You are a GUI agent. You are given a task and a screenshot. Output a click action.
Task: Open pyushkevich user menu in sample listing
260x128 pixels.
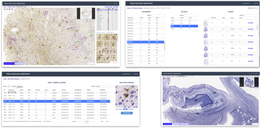click(126, 74)
